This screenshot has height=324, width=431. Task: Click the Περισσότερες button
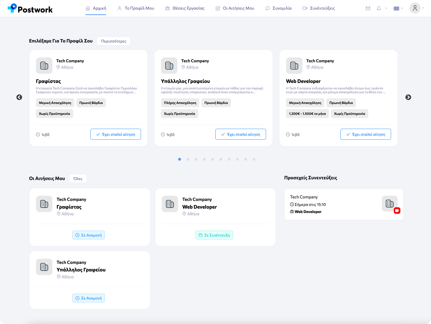pyautogui.click(x=113, y=41)
